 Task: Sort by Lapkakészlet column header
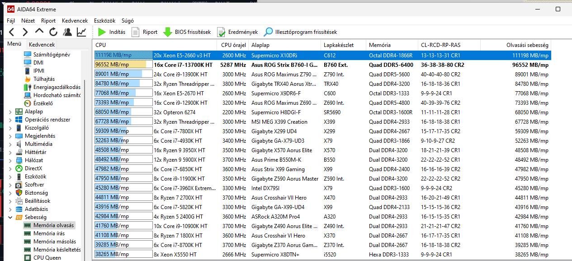point(343,45)
